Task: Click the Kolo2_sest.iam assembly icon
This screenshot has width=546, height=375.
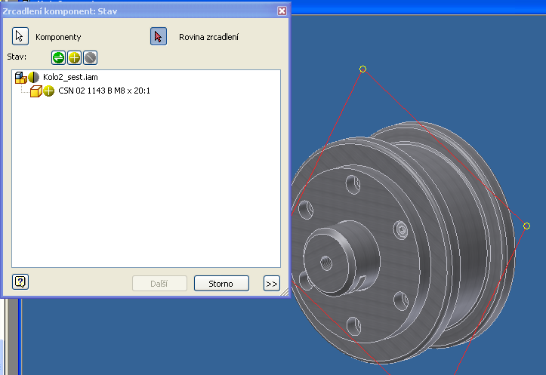Action: [20, 77]
